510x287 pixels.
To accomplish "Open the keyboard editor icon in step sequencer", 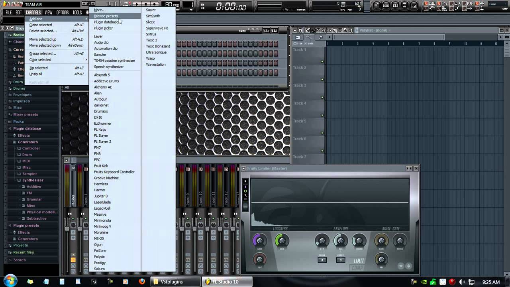I will (x=274, y=31).
